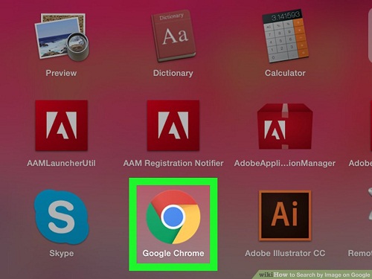Image resolution: width=372 pixels, height=279 pixels.
Task: Click the "Dictionary" label text
Action: tap(173, 73)
